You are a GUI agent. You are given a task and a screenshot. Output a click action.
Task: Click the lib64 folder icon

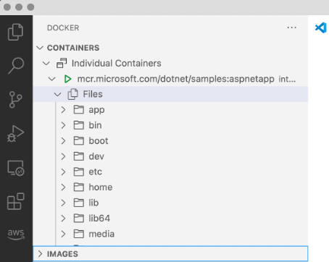79,218
